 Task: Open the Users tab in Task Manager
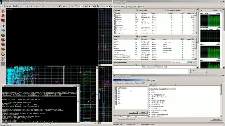pyautogui.click(x=154, y=81)
